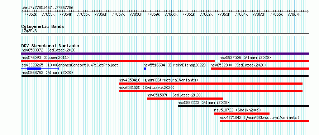Image resolution: width=319 pixels, height=135 pixels.
Task: Click the nsv6532800 (Sedlazeck2020) label
Action: pos(238,65)
